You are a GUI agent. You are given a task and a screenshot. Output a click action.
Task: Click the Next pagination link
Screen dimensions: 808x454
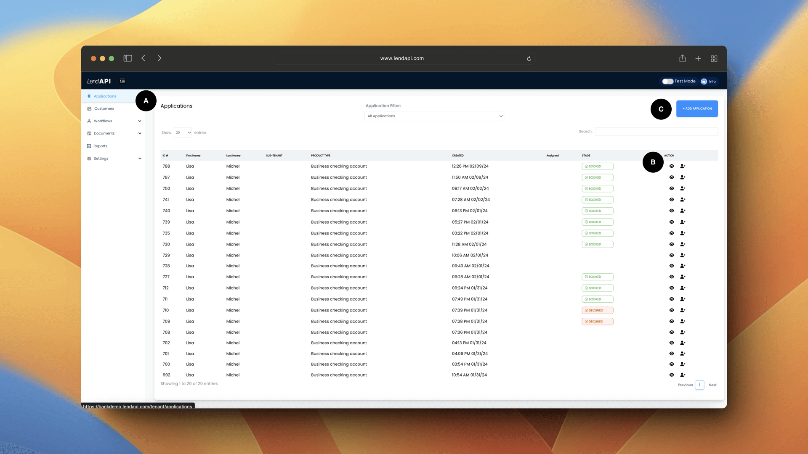pos(712,385)
